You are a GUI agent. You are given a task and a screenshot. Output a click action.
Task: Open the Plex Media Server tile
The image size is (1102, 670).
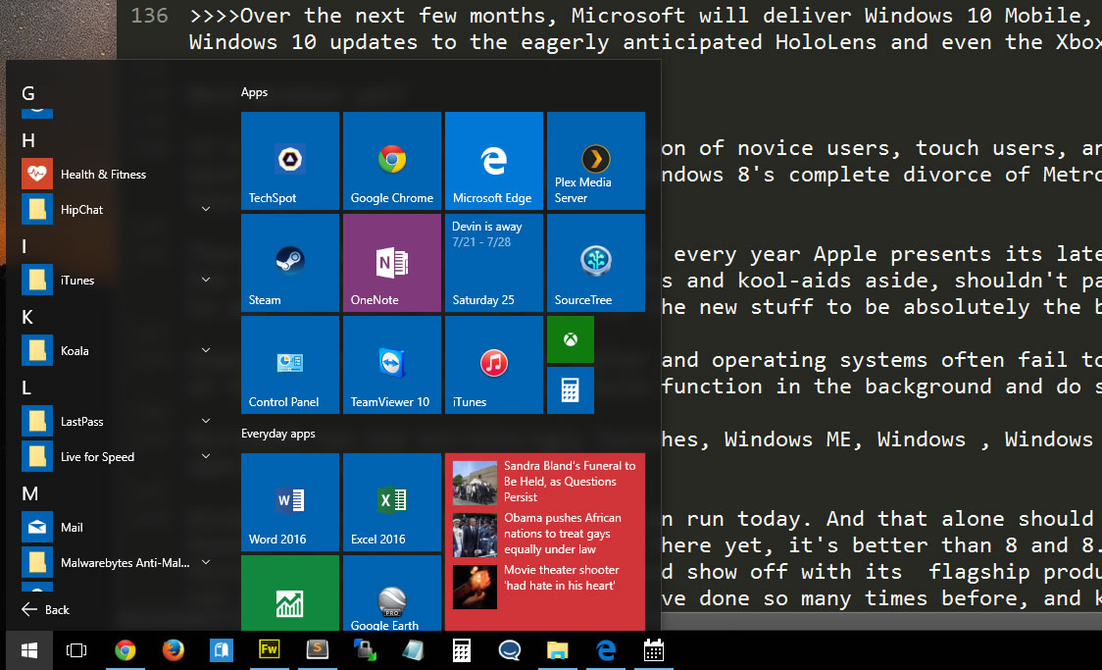pyautogui.click(x=595, y=161)
